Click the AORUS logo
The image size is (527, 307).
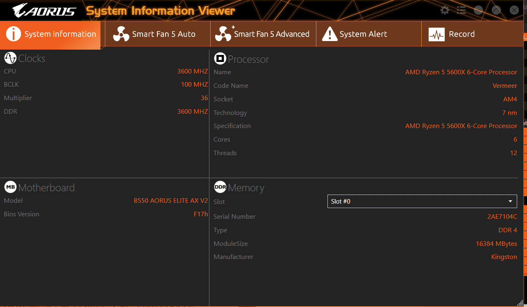point(44,10)
